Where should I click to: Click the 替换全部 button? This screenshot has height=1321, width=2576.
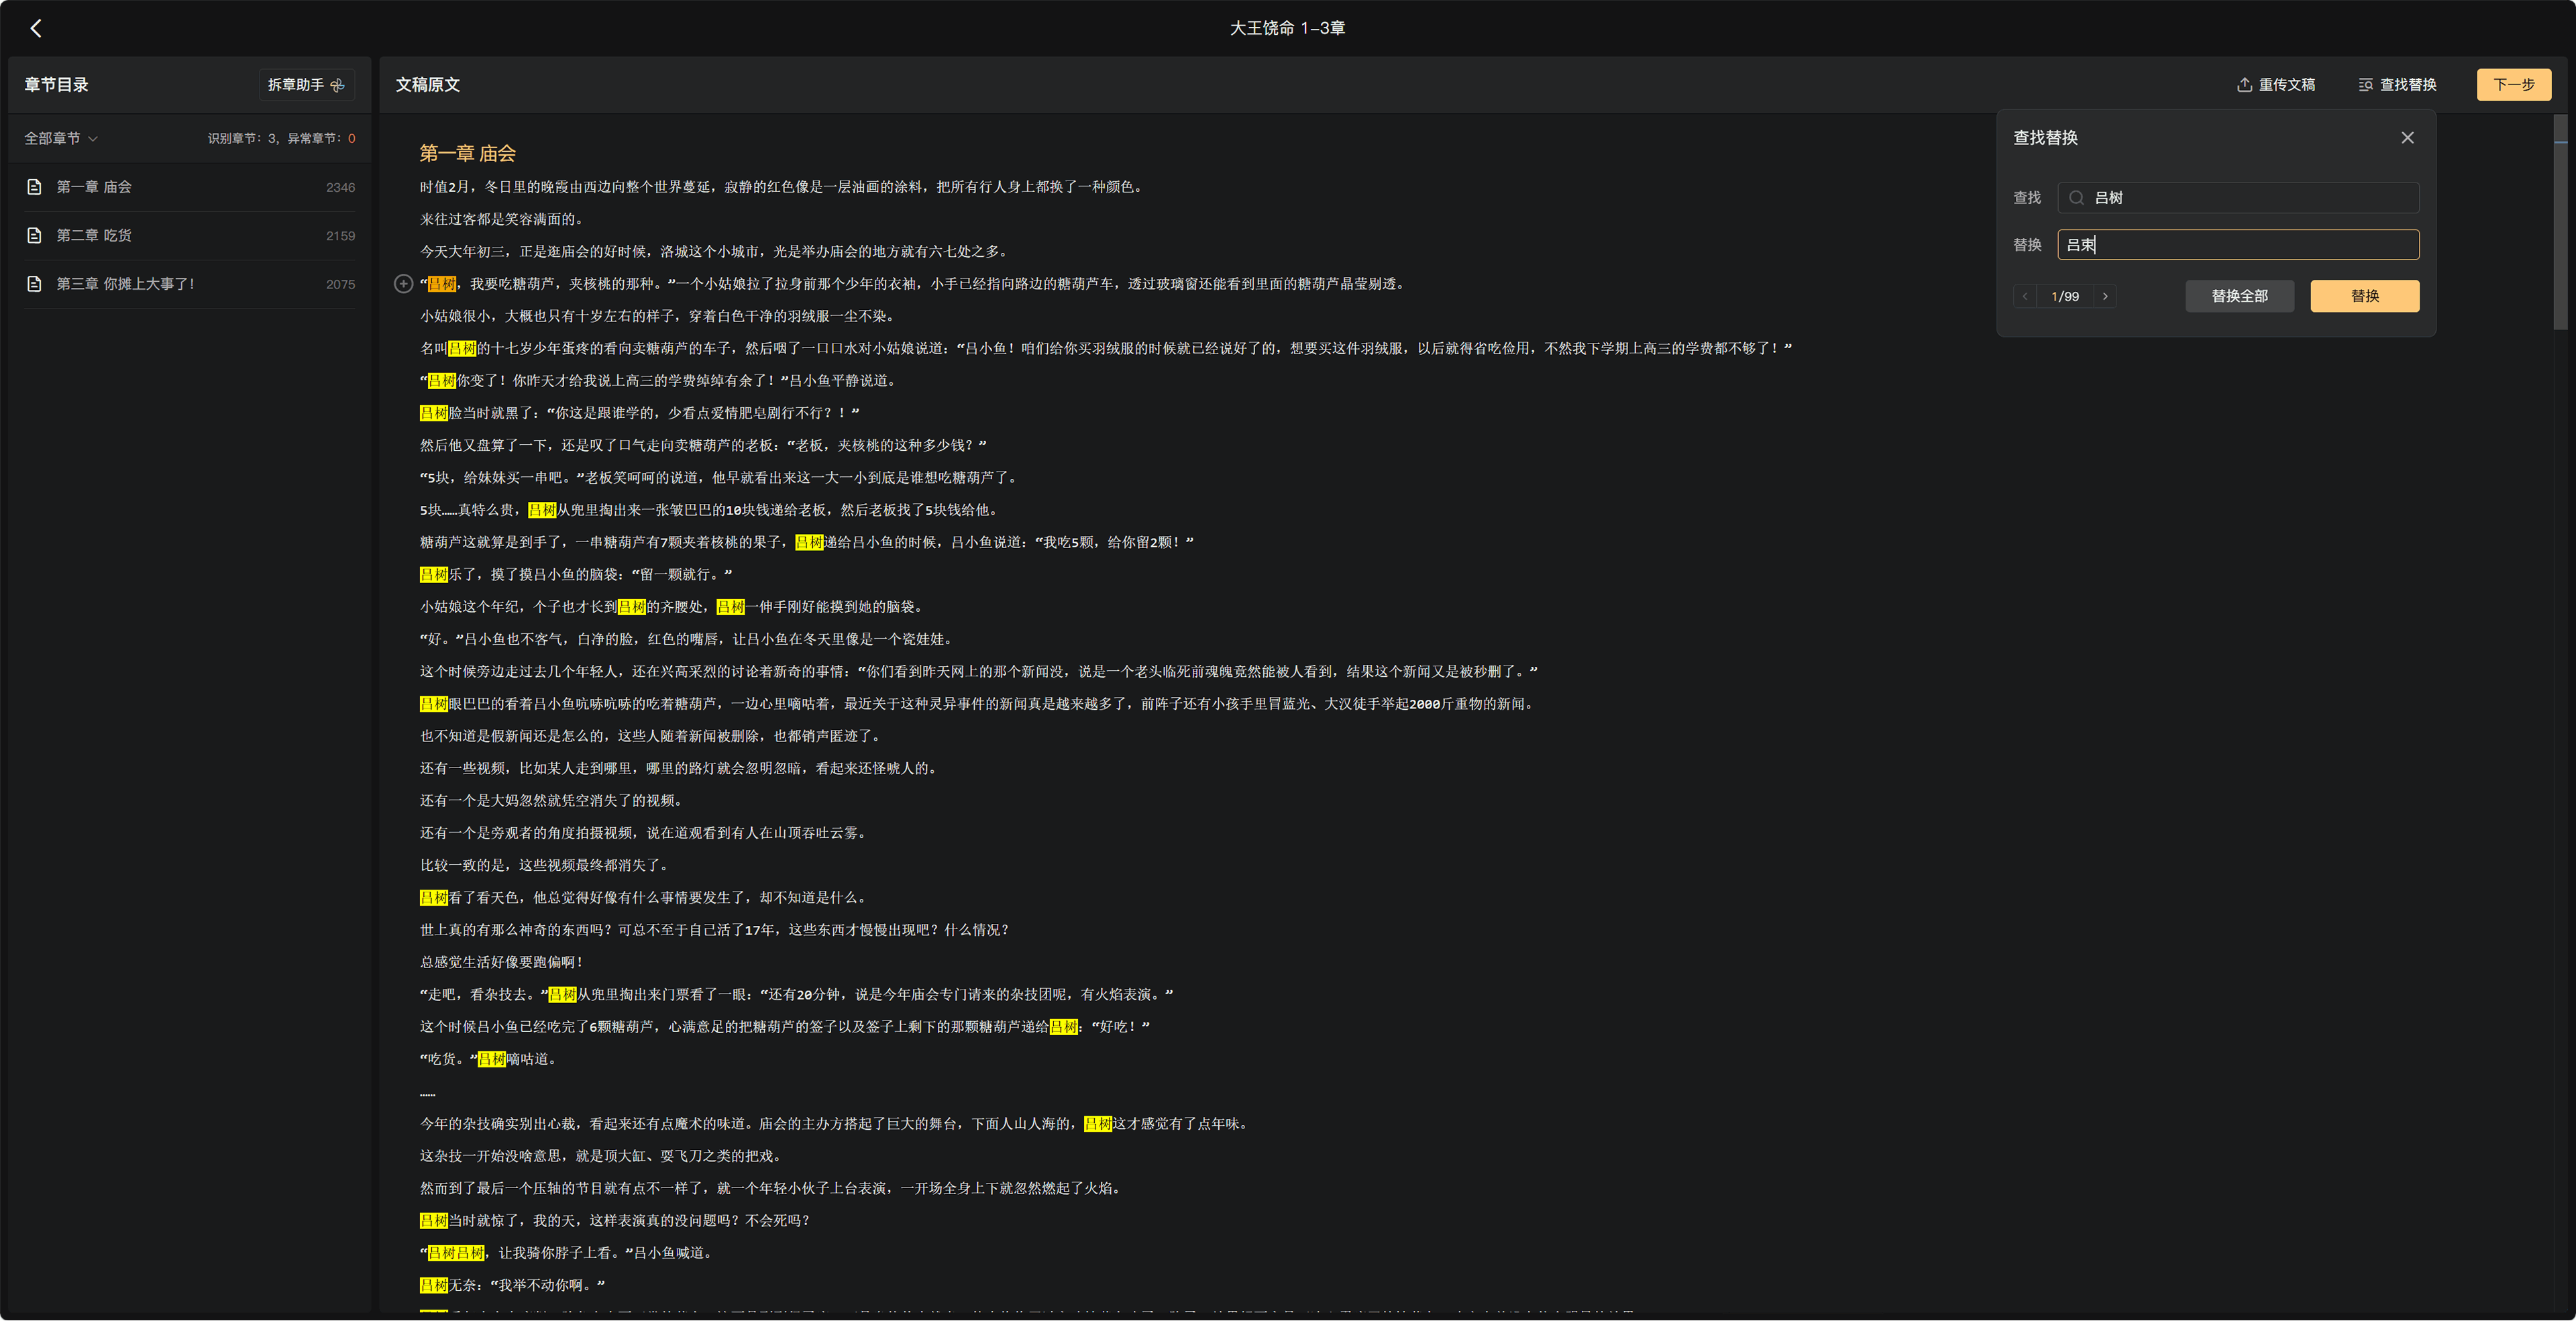pyautogui.click(x=2239, y=296)
